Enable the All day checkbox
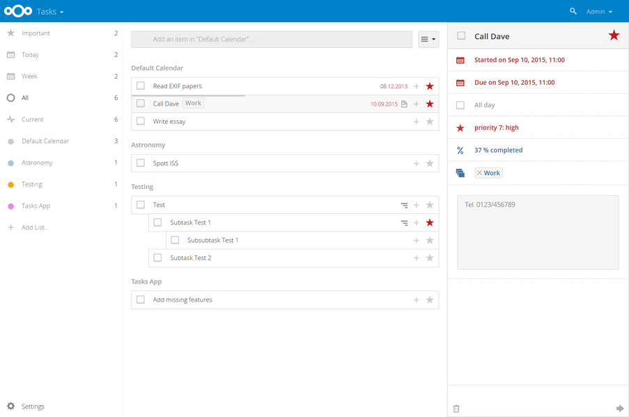Screen dimensions: 629x417 (x=460, y=105)
